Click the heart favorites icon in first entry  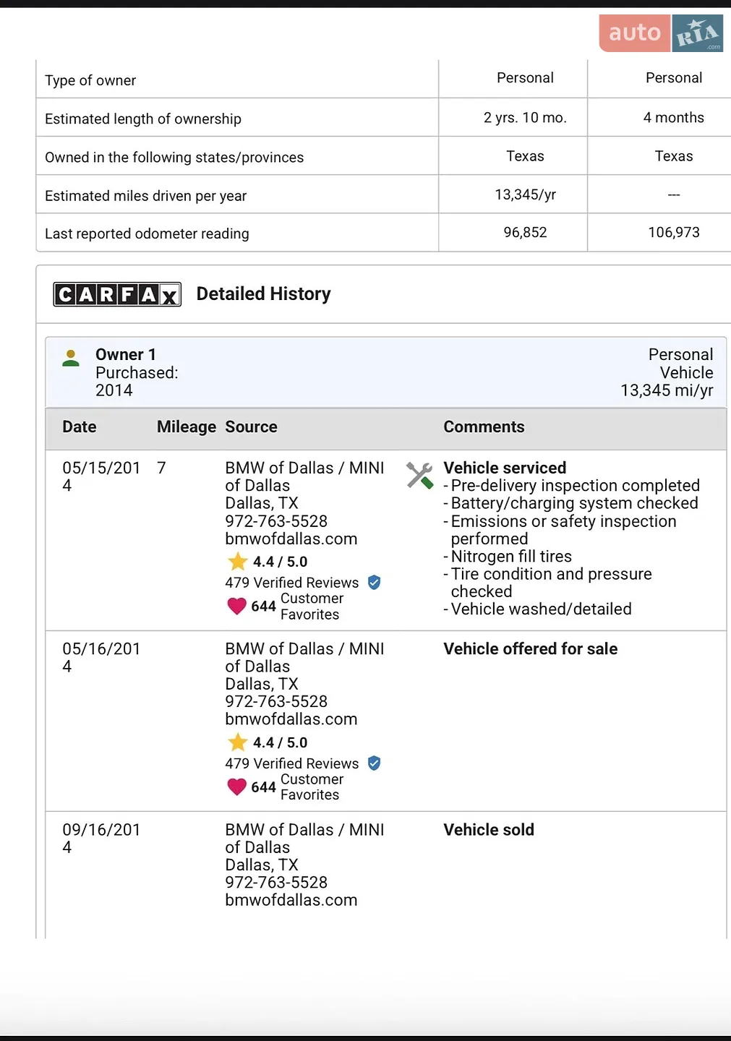click(236, 606)
